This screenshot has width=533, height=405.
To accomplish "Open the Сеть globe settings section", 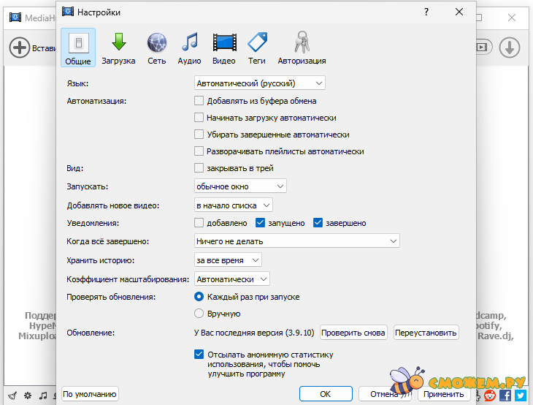I will (x=157, y=48).
